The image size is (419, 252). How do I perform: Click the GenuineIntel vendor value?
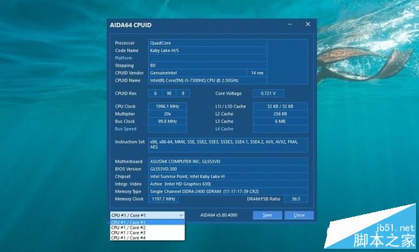click(197, 72)
